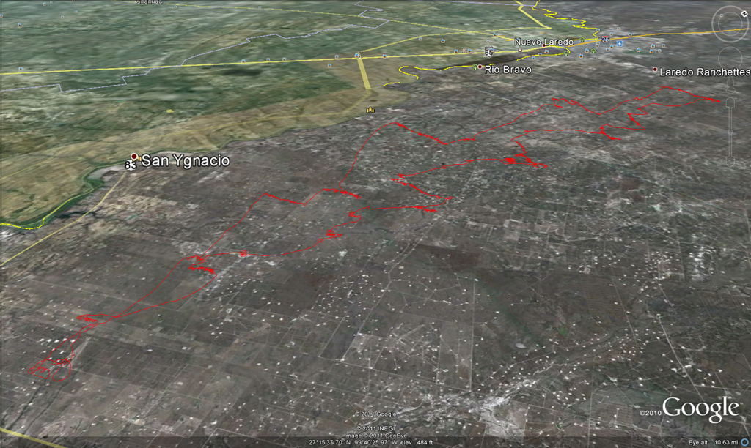Open the Rio Bravo place label
Image resolution: width=751 pixels, height=448 pixels.
(x=508, y=70)
